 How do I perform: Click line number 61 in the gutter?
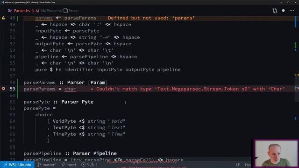pyautogui.click(x=12, y=102)
